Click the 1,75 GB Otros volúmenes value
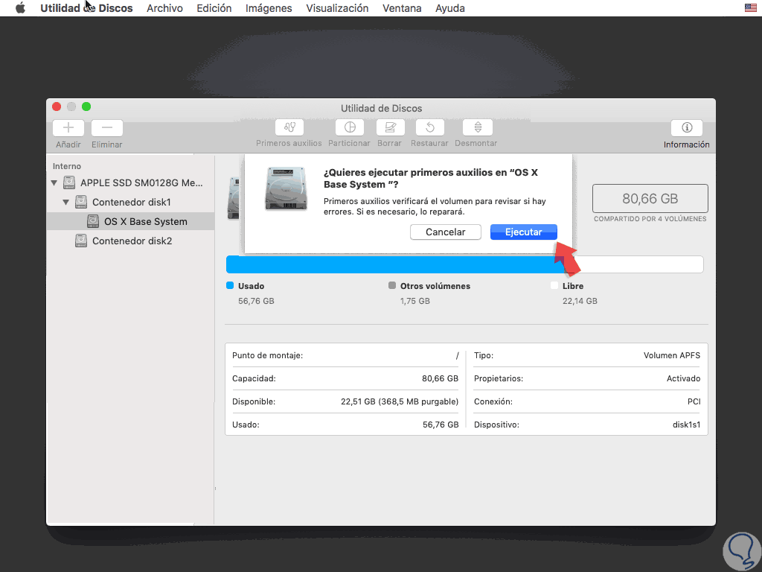762x572 pixels. click(415, 301)
